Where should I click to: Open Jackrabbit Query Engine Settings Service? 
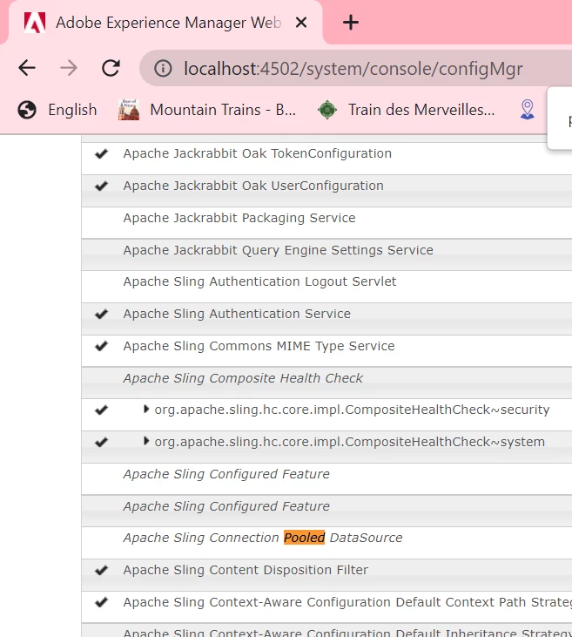[278, 250]
